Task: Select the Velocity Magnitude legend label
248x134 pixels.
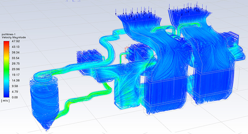Action: 13,37
